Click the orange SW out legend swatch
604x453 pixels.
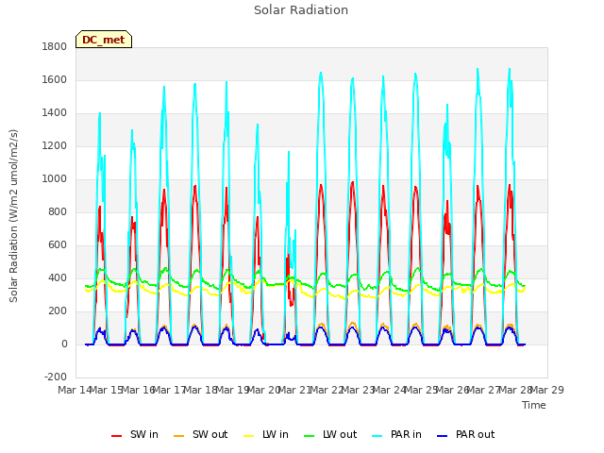[x=178, y=436]
